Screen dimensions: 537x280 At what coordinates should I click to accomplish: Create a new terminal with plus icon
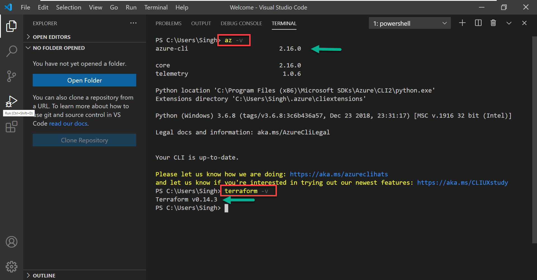(462, 23)
